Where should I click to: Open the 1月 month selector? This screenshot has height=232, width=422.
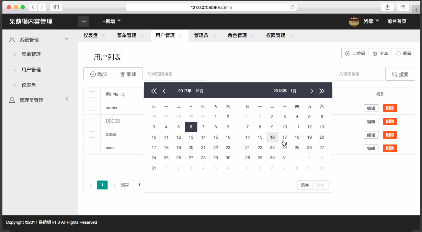click(294, 91)
